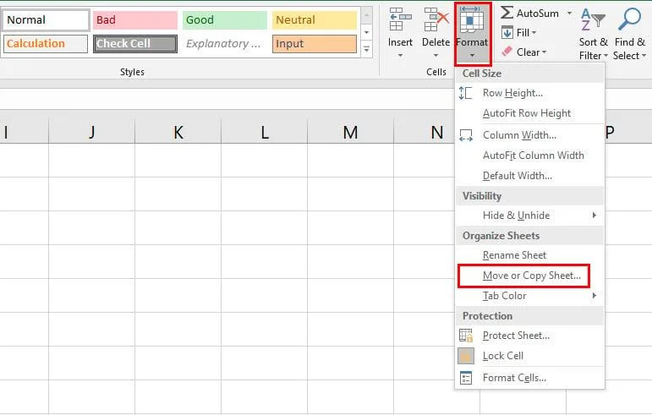Click the Protect Sheet lock icon
The width and height of the screenshot is (652, 415).
pos(467,336)
